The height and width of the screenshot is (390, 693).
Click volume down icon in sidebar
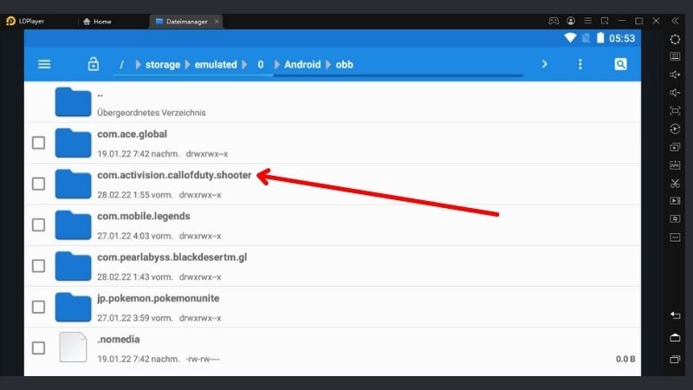click(x=675, y=93)
